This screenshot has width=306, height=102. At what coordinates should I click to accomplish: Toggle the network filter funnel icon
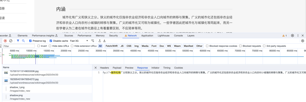[18, 41]
